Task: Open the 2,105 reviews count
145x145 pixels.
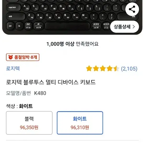Action: point(129,69)
